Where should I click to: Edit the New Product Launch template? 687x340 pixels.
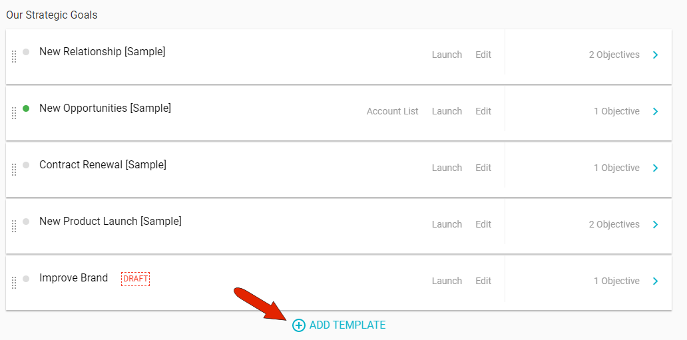[x=483, y=224]
